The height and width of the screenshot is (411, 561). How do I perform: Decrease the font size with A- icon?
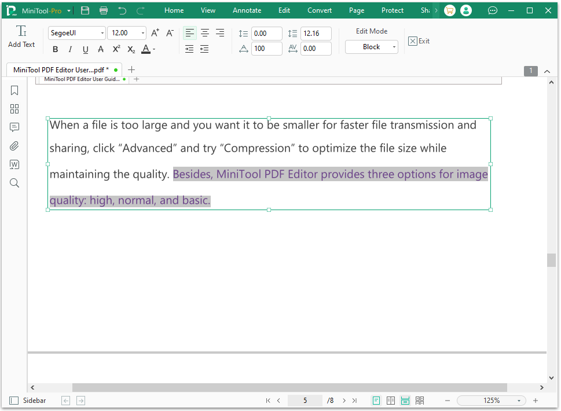pyautogui.click(x=170, y=33)
